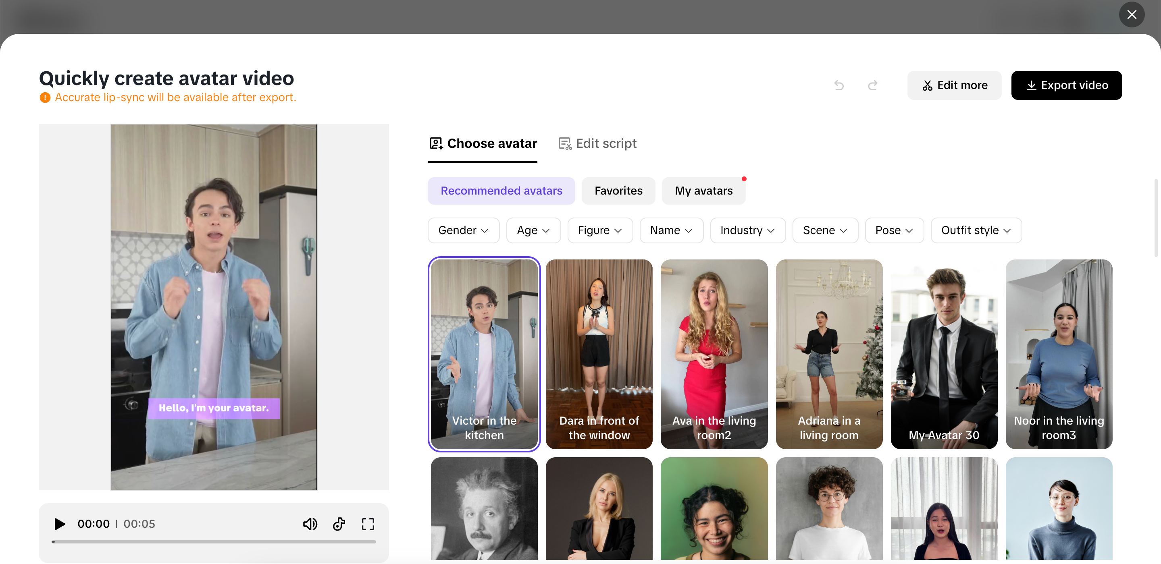Open the Age filter dropdown
The height and width of the screenshot is (564, 1161).
pos(533,230)
